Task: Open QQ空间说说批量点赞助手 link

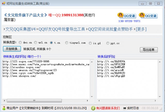Action: [110, 29]
